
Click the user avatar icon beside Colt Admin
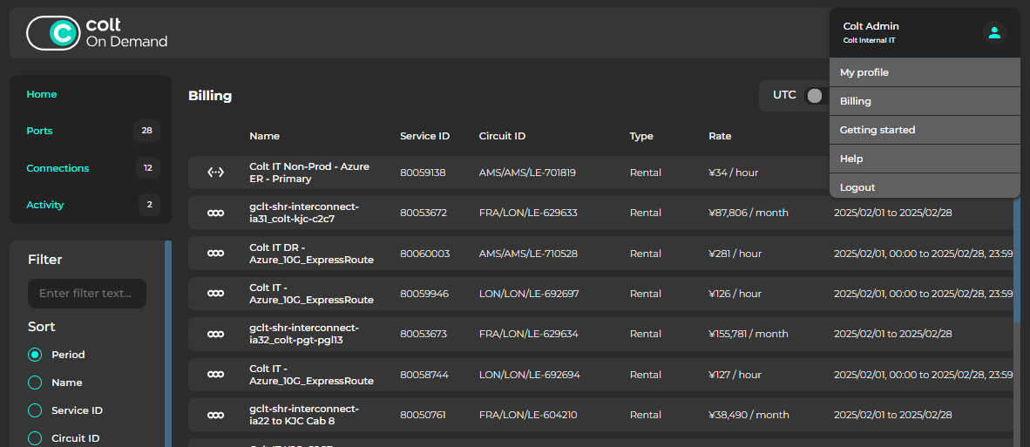[x=994, y=33]
